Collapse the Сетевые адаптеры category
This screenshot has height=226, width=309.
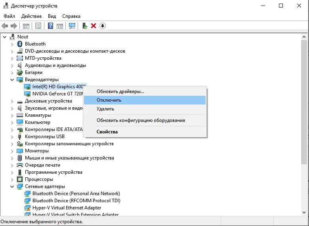tap(12, 186)
